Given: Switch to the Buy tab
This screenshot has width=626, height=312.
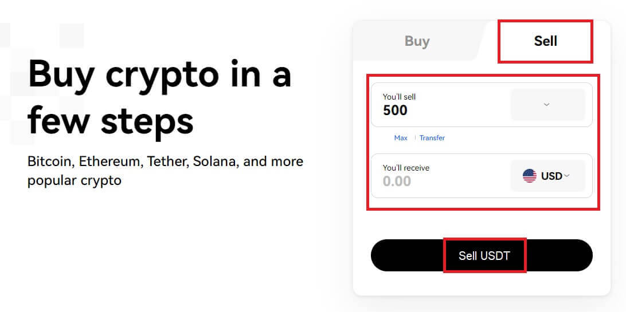Looking at the screenshot, I should [417, 41].
